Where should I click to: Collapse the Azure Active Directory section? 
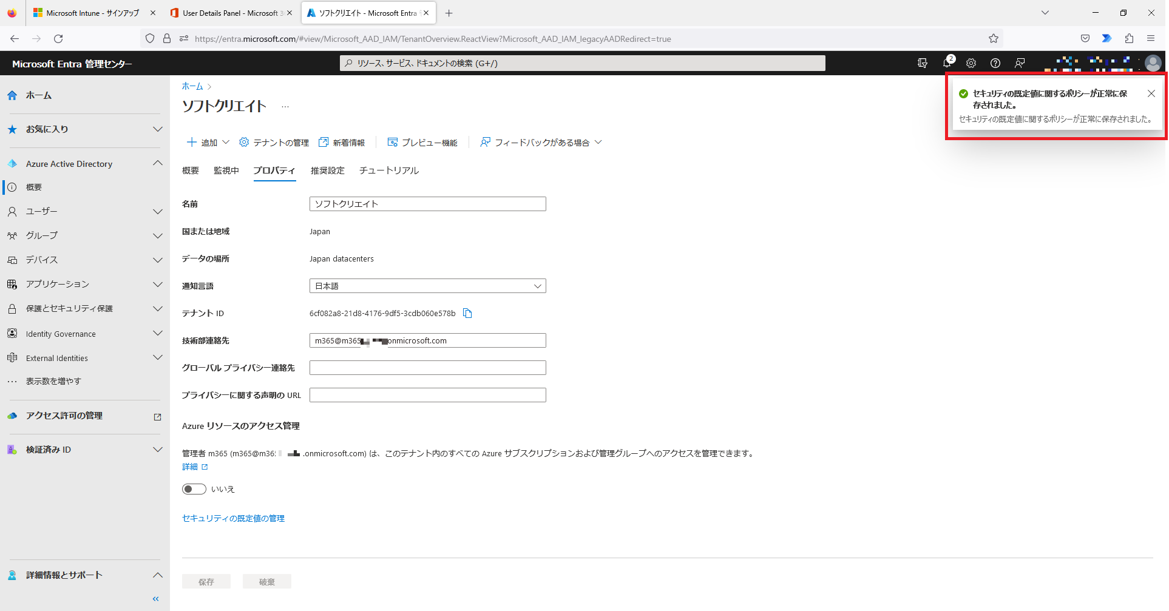pyautogui.click(x=158, y=163)
